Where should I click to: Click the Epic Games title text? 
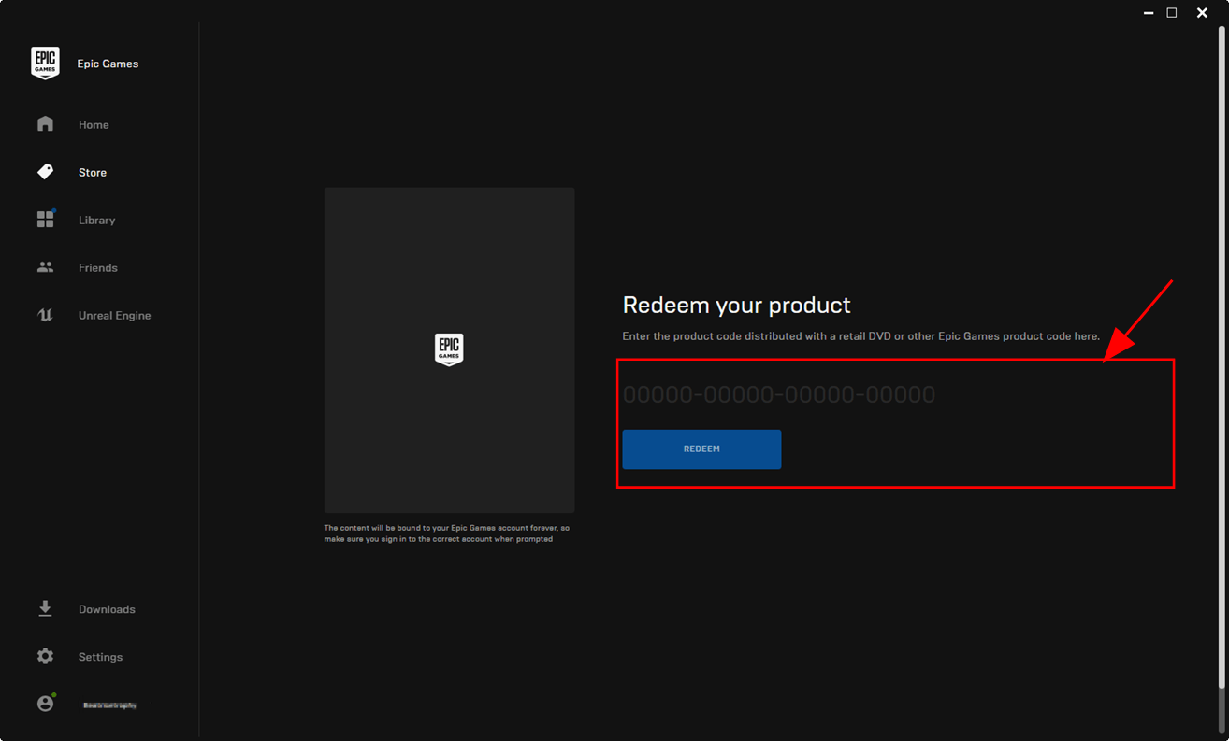tap(108, 64)
